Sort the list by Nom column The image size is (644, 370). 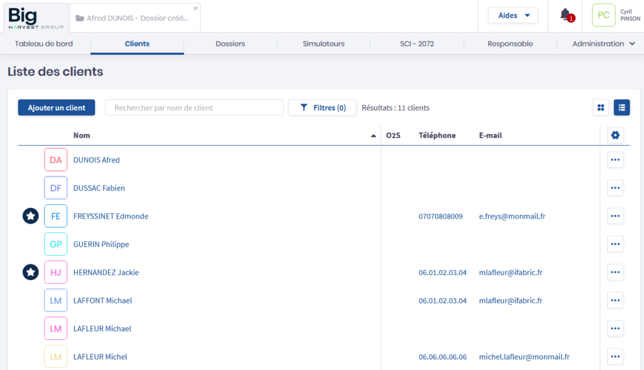click(x=82, y=135)
